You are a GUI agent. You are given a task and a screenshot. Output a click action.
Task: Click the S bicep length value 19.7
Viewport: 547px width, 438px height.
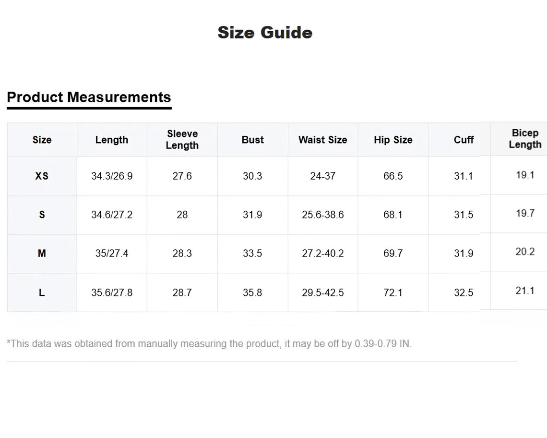click(525, 213)
